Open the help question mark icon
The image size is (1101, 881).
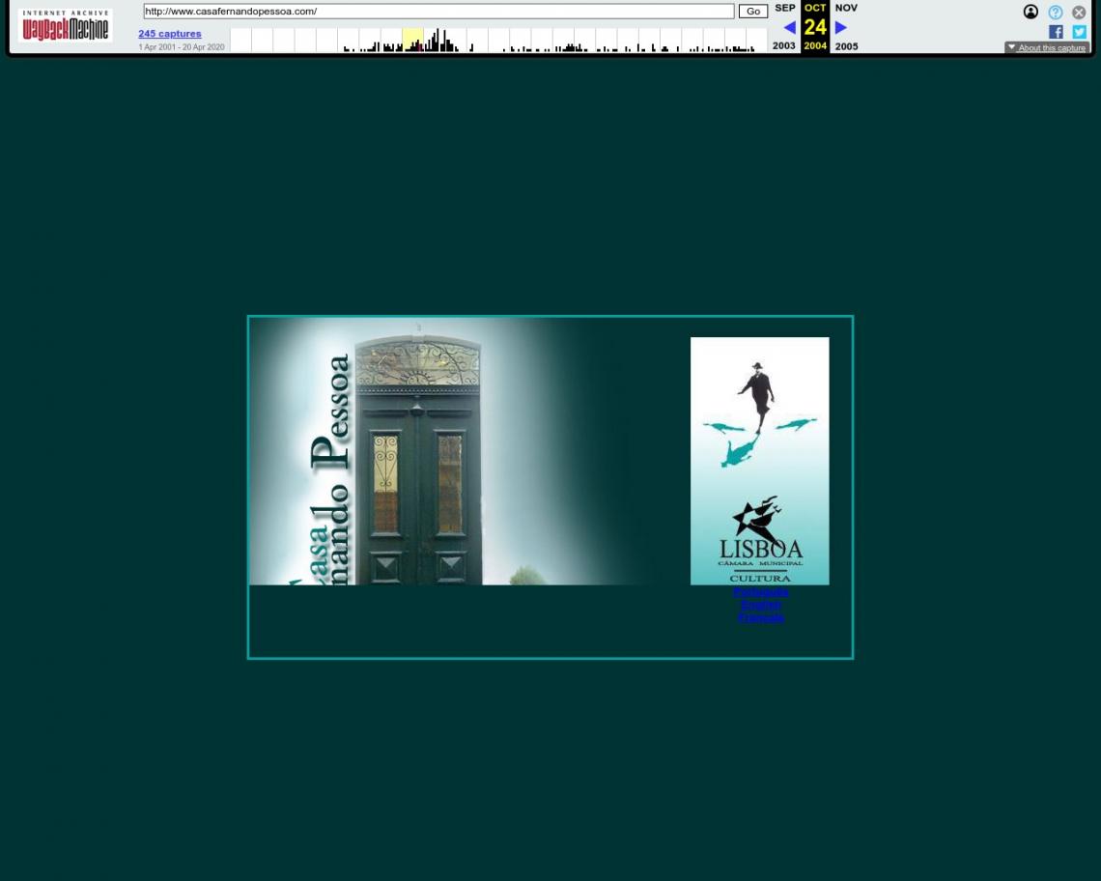point(1055,12)
